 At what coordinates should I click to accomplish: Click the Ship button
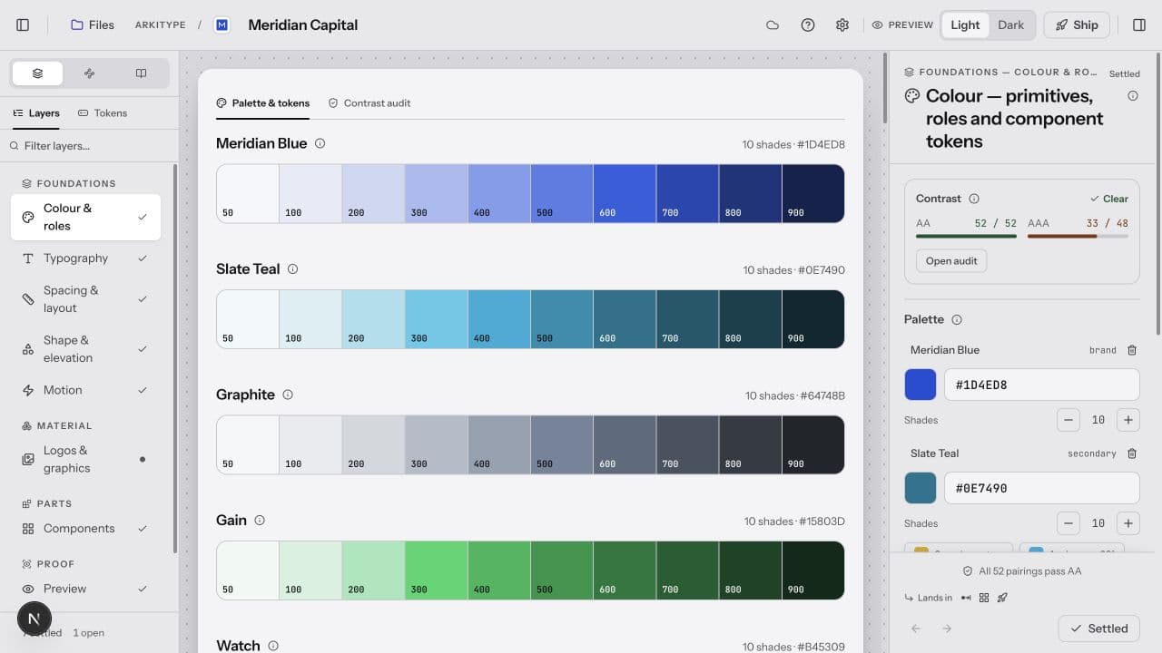[1077, 25]
